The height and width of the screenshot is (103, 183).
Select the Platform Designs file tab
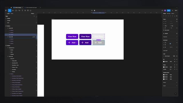pyautogui.click(x=18, y=8)
